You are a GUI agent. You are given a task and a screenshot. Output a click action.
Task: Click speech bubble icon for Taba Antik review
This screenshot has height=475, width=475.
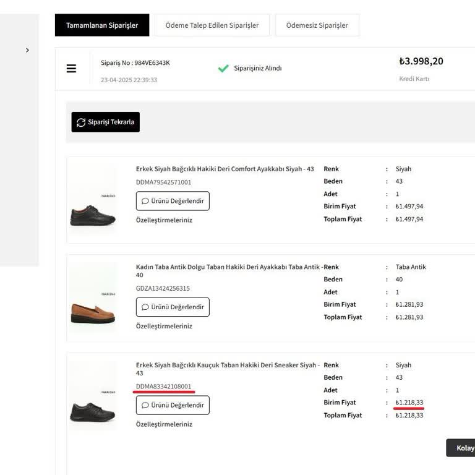145,307
